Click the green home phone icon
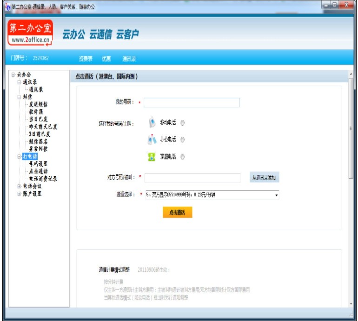 click(152, 156)
